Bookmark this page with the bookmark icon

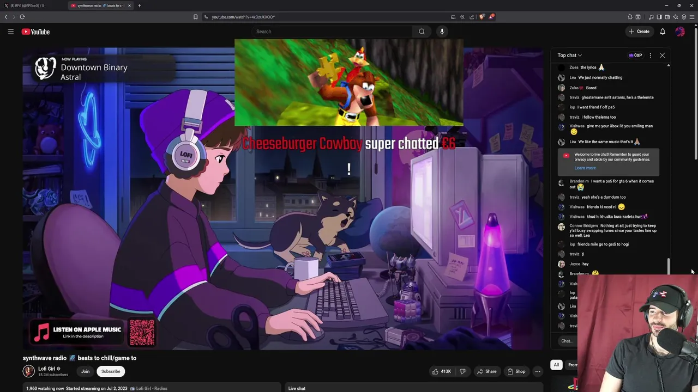[x=195, y=17]
